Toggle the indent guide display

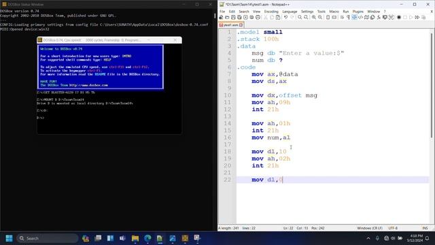tap(354, 17)
